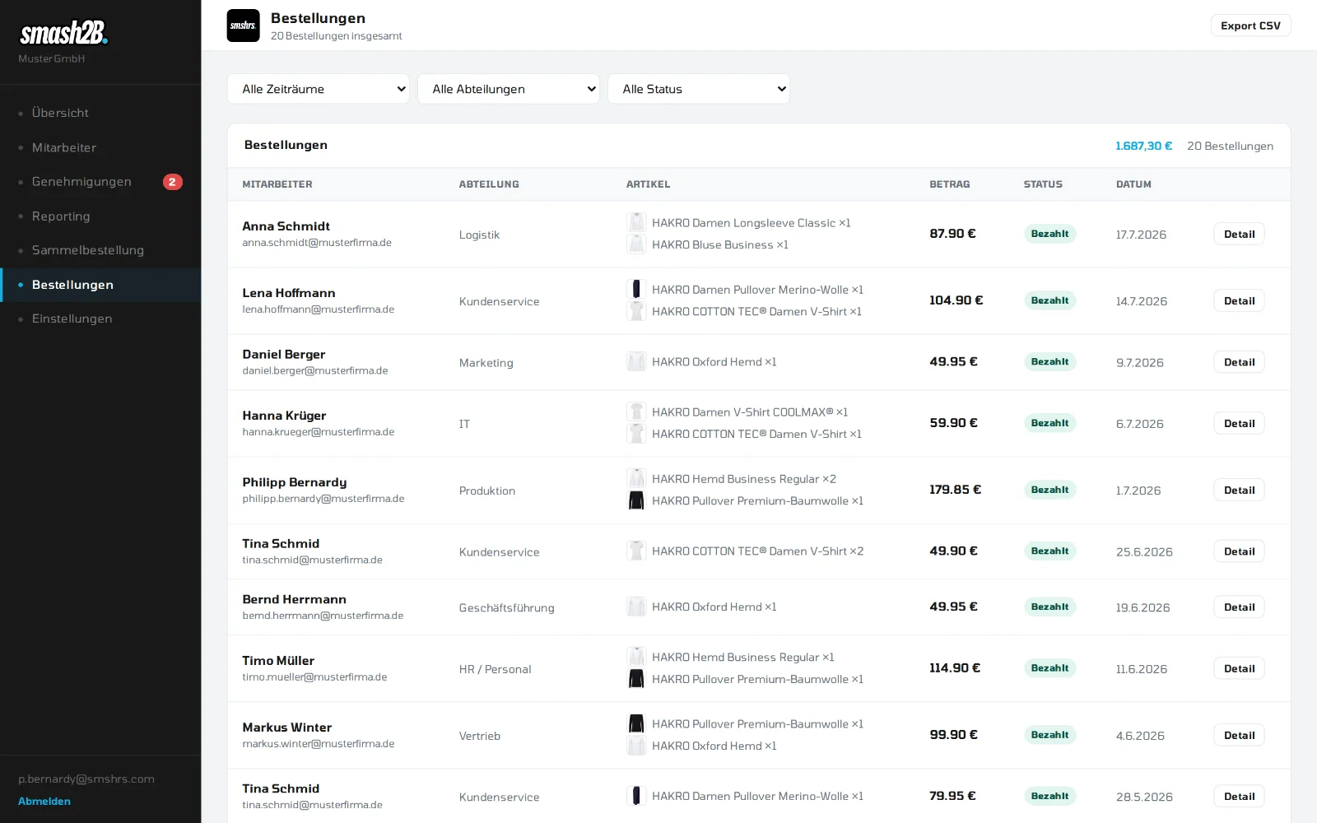1317x823 pixels.
Task: Click the red badge on Genehmigungen
Action: click(172, 182)
